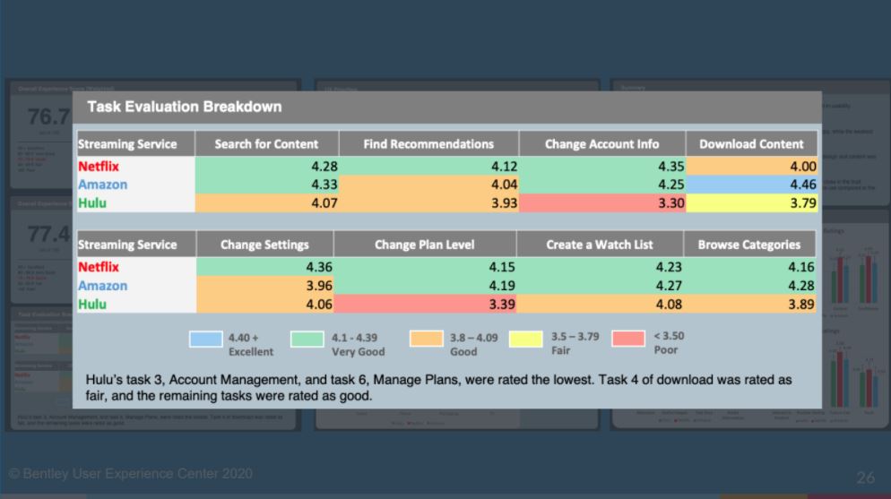This screenshot has height=499, width=891.
Task: Click Hulu Create a Watch List value 4.08
Action: point(669,305)
